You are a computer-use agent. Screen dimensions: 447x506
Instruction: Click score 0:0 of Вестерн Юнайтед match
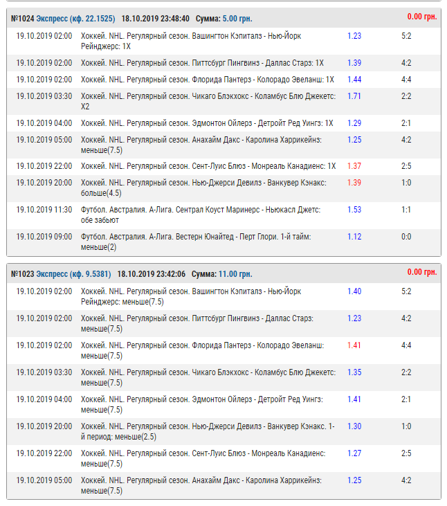tap(406, 237)
